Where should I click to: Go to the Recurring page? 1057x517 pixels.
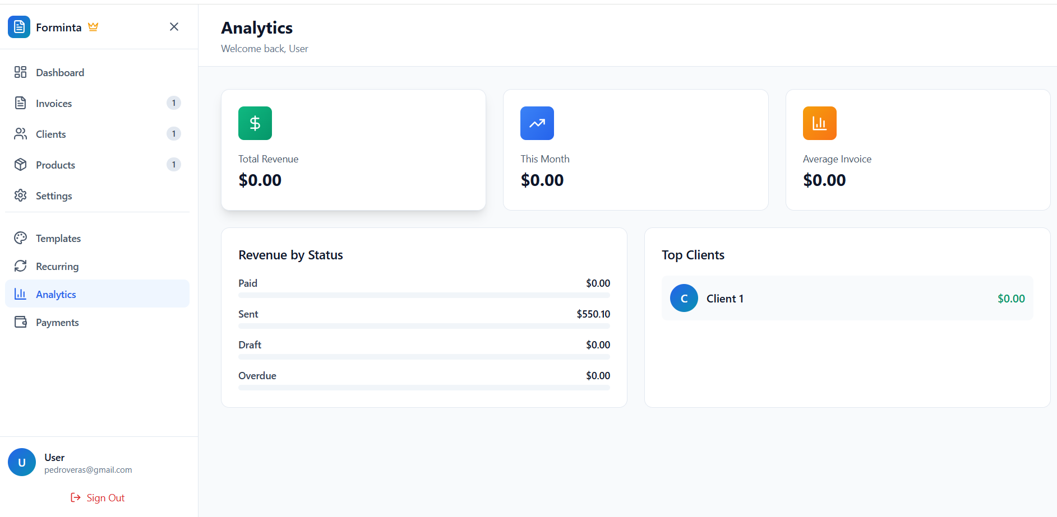click(98, 266)
